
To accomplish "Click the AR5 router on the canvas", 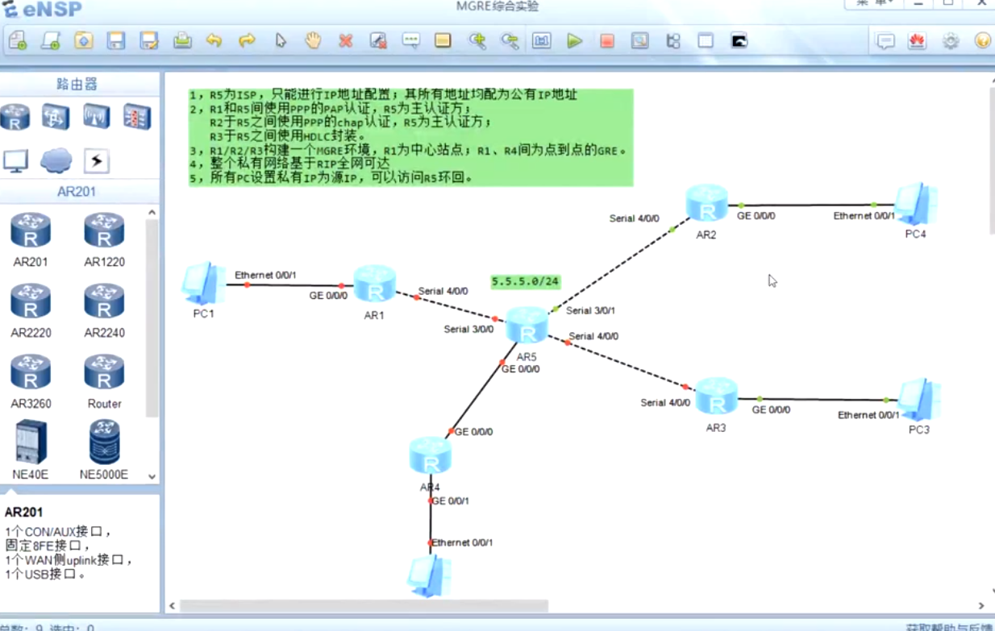I will coord(528,326).
